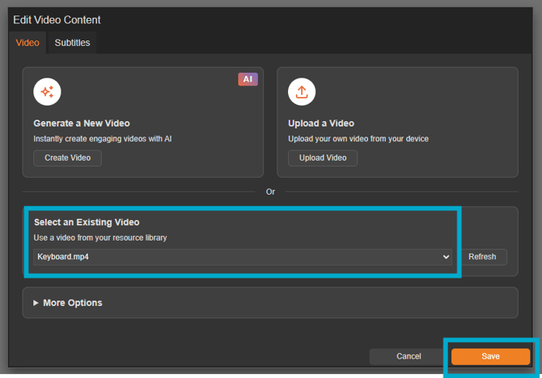Image resolution: width=542 pixels, height=378 pixels.
Task: Open the Keyboard.mp4 existing video dropdown
Action: (x=243, y=257)
